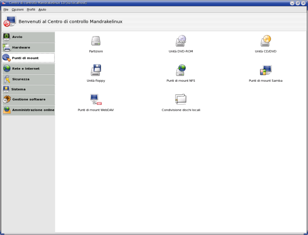The image size is (308, 235).
Task: Open the Unità CD/DVD icon
Action: 266,41
